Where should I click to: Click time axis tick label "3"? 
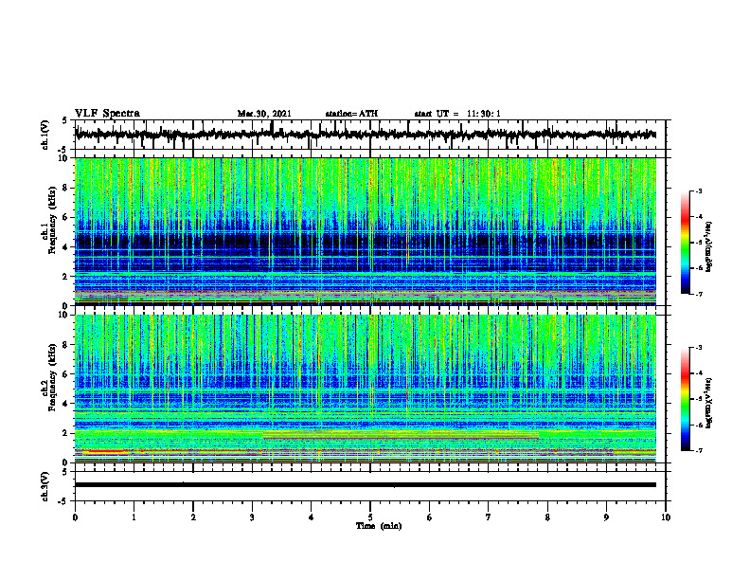pos(252,517)
